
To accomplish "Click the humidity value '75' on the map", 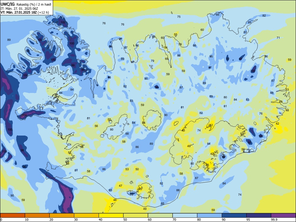I will point(179,17).
